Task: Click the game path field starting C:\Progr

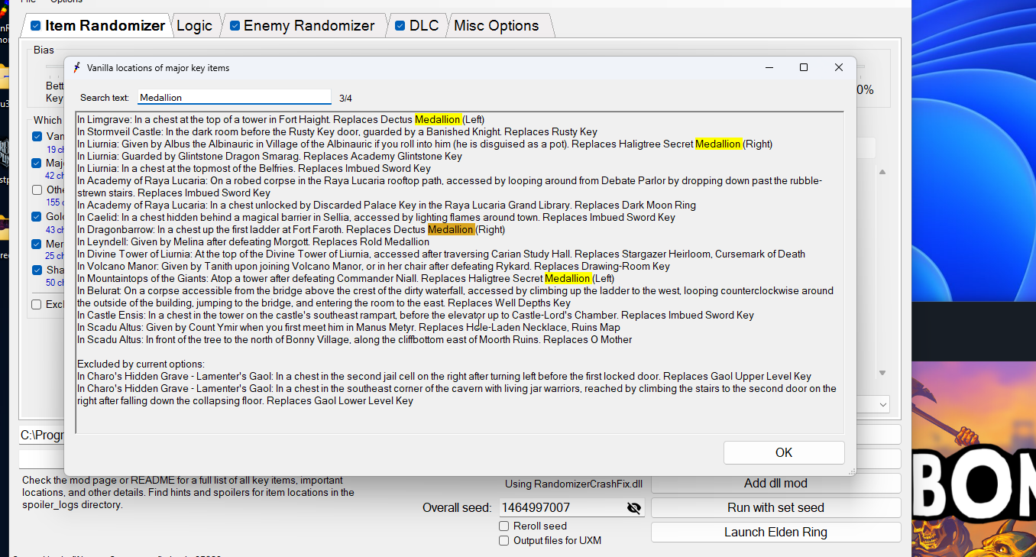Action: (42, 435)
